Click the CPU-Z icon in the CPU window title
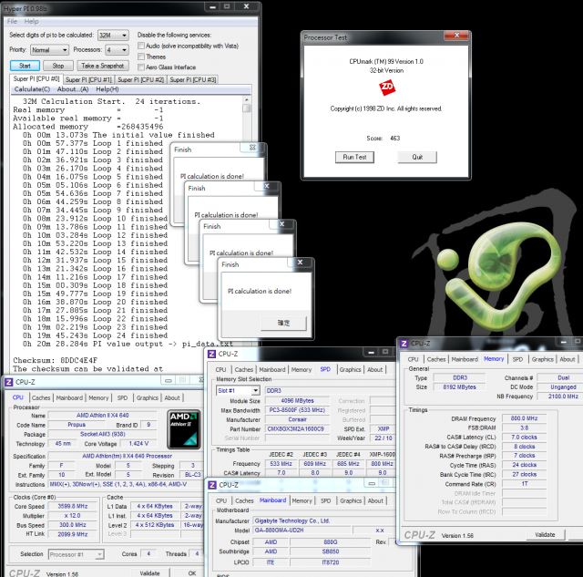Image resolution: width=583 pixels, height=577 pixels. point(8,383)
